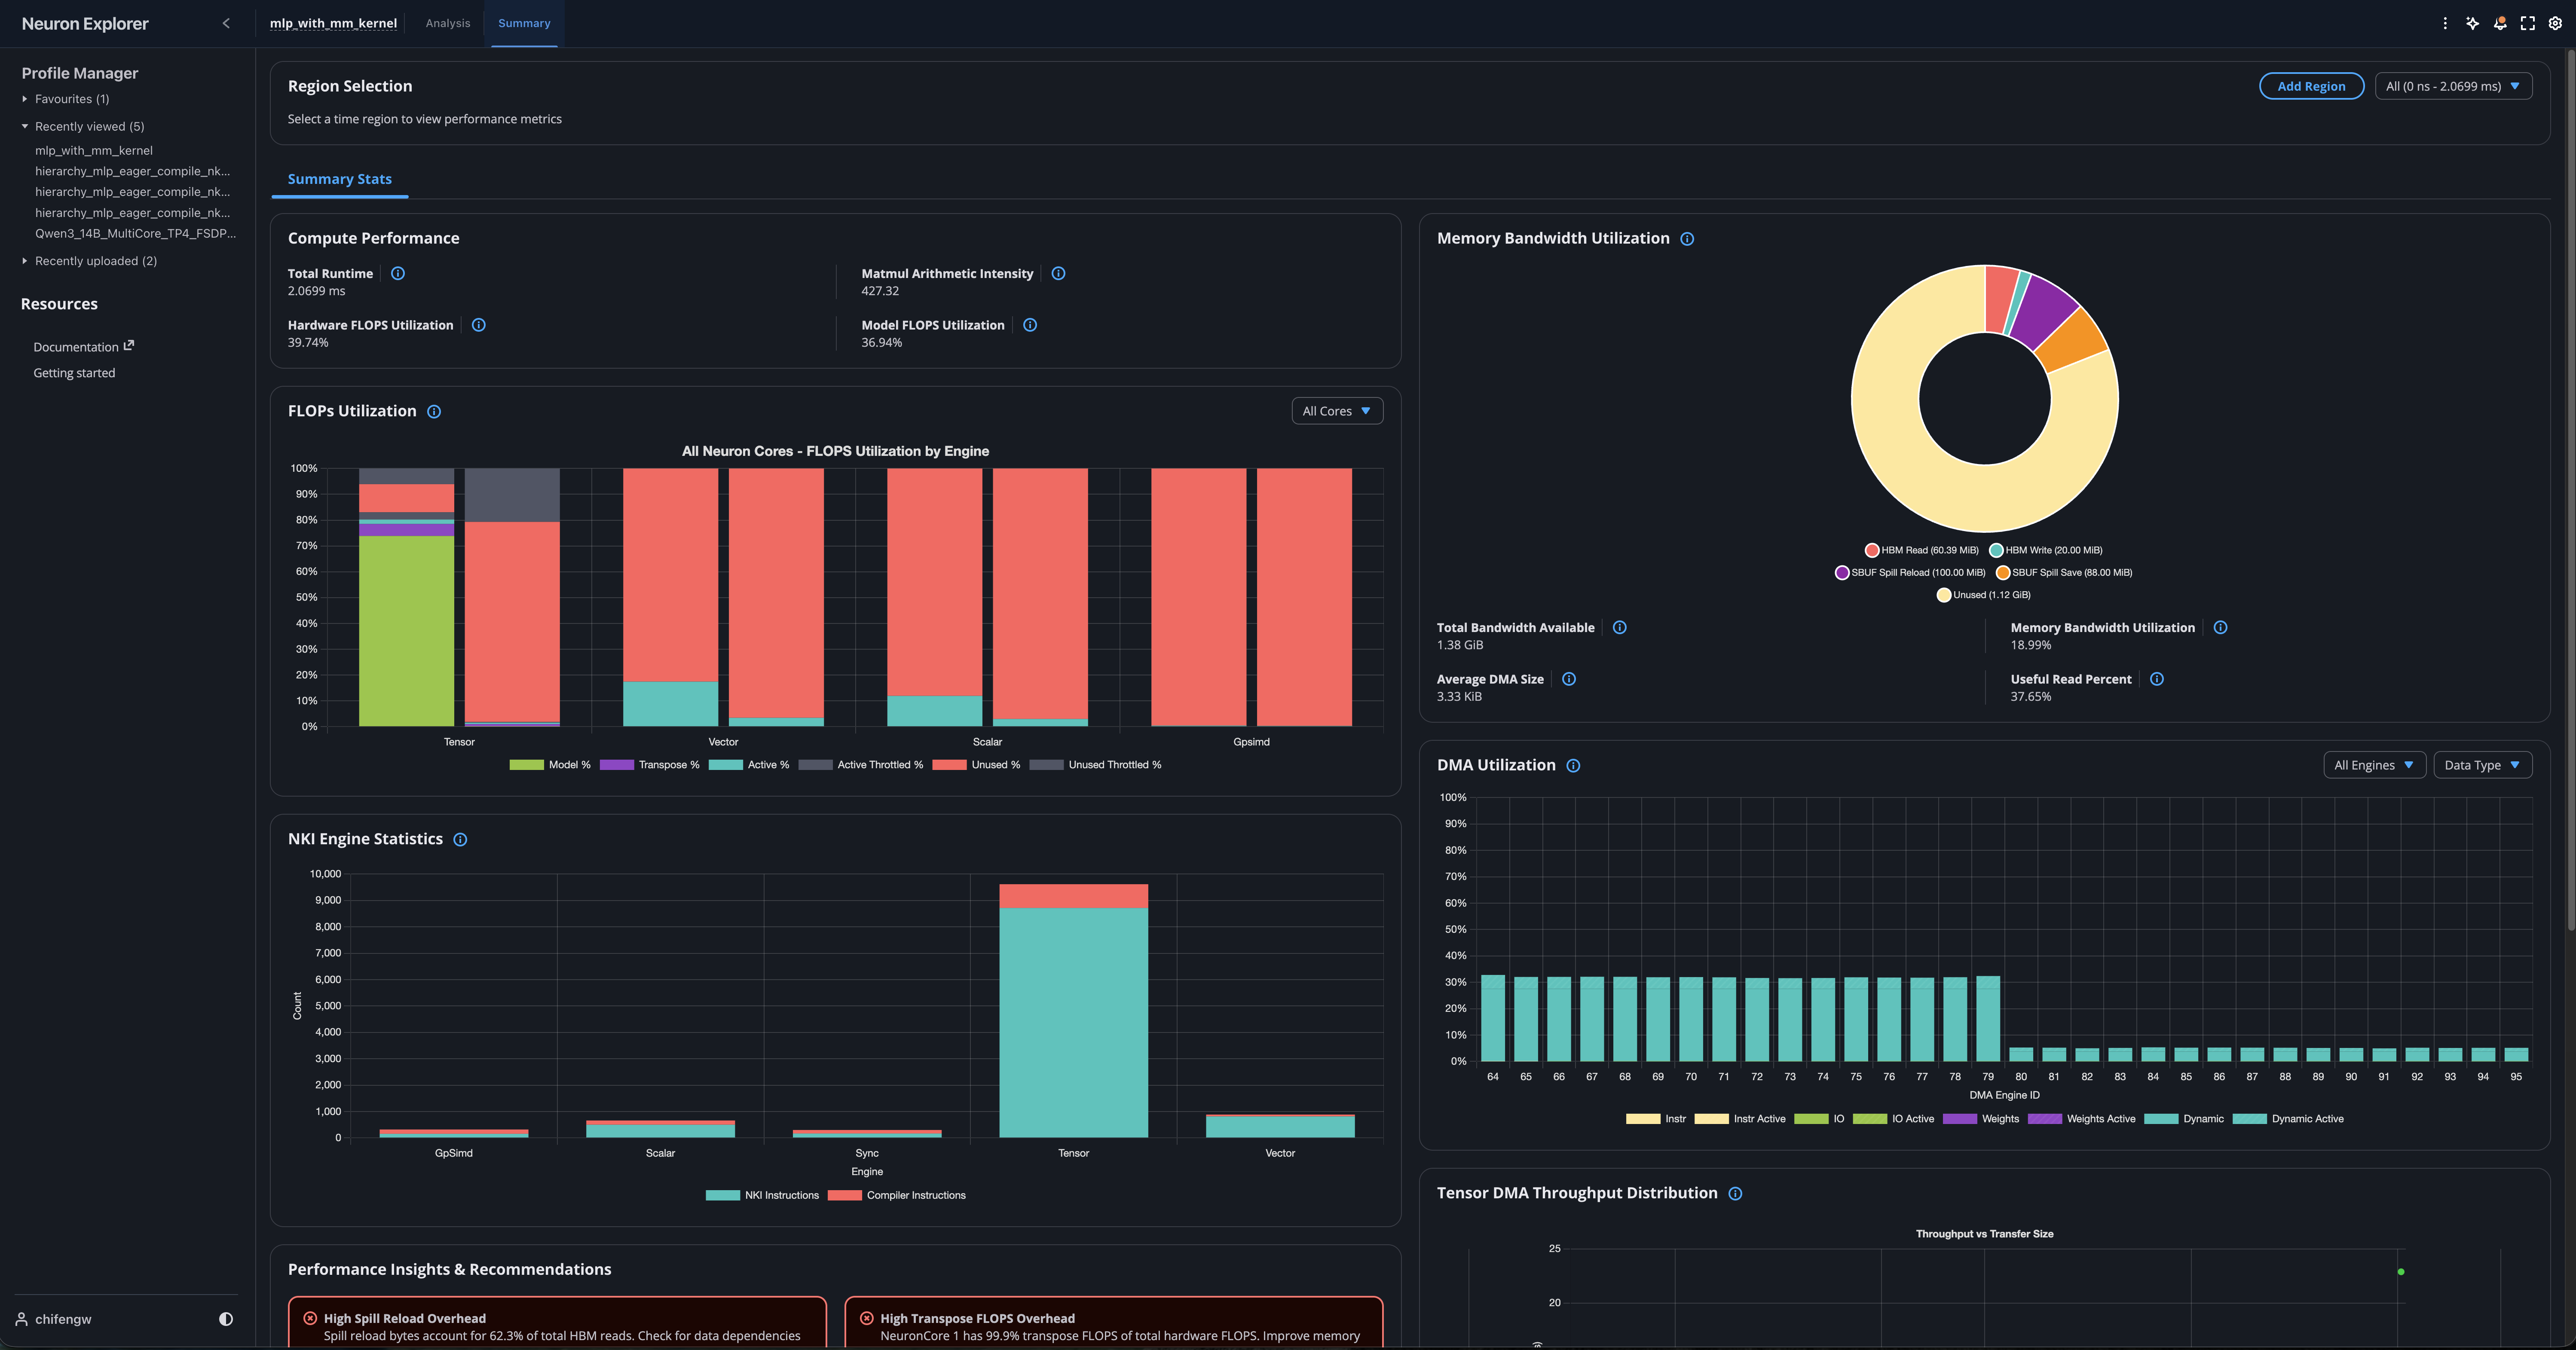The image size is (2576, 1350).
Task: Click the user avatar icon beside chifengw
Action: tap(21, 1319)
